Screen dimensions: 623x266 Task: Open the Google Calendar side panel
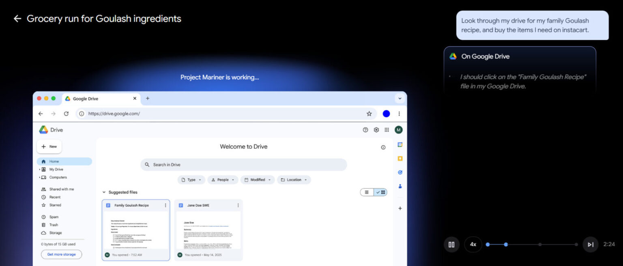pyautogui.click(x=400, y=144)
